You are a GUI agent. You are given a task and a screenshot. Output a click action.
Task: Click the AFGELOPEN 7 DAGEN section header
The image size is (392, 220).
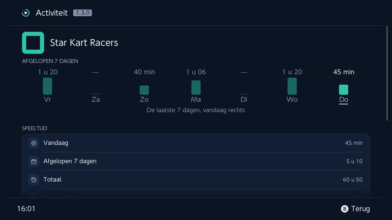(x=50, y=61)
